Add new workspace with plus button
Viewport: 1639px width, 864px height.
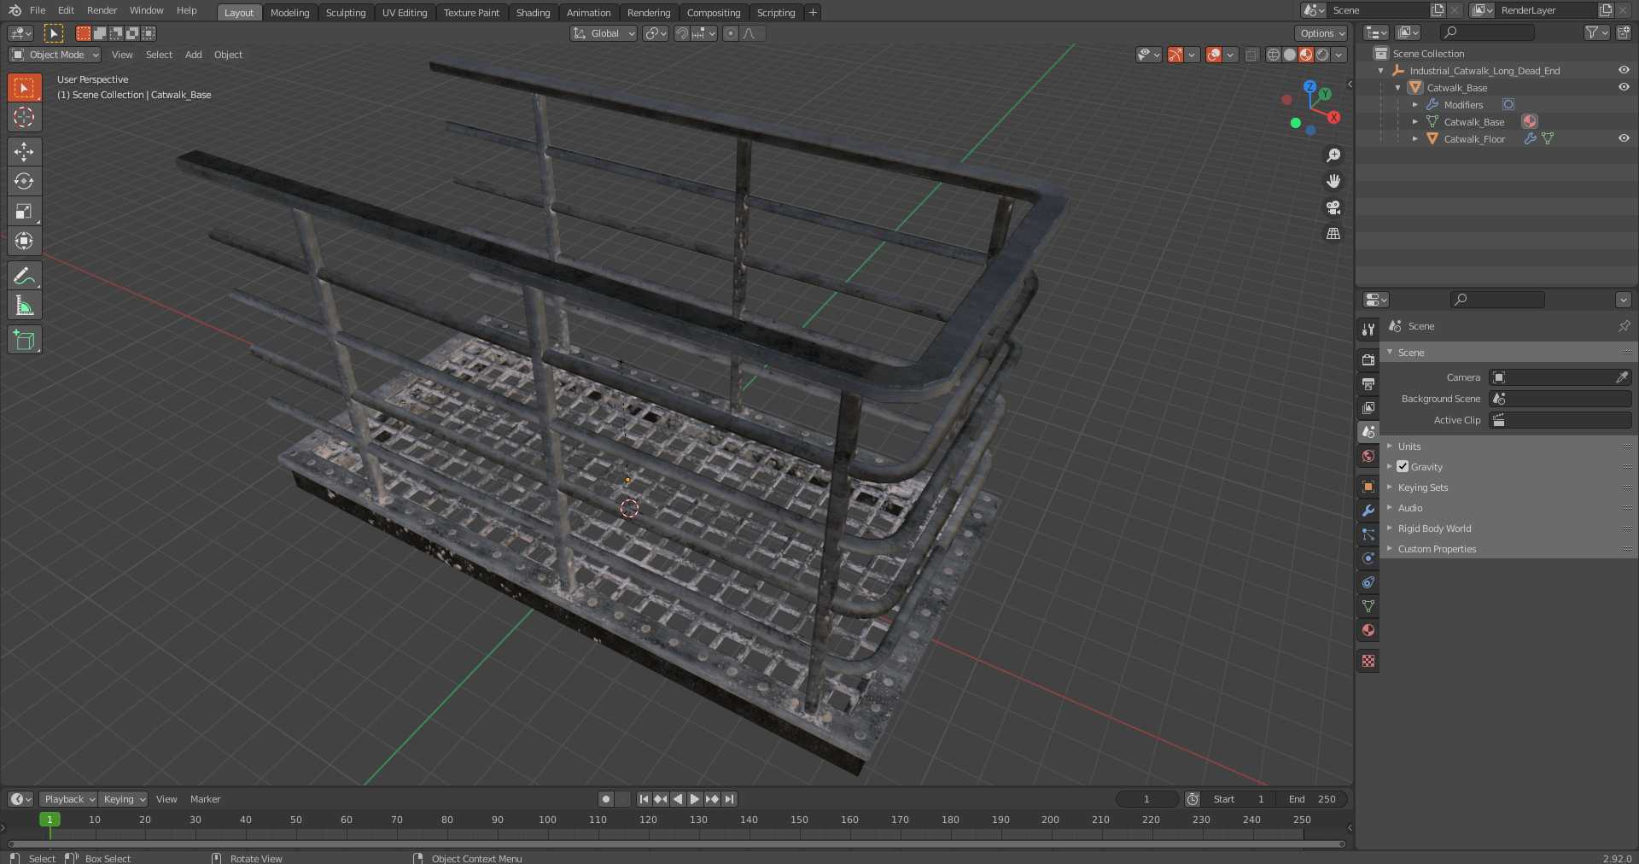pyautogui.click(x=813, y=13)
